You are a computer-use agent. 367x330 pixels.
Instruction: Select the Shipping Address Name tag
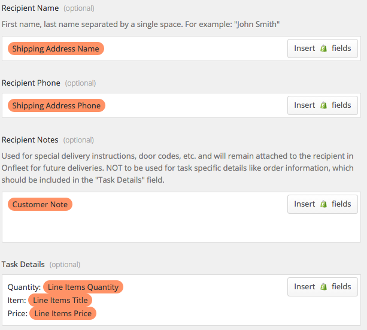(56, 49)
